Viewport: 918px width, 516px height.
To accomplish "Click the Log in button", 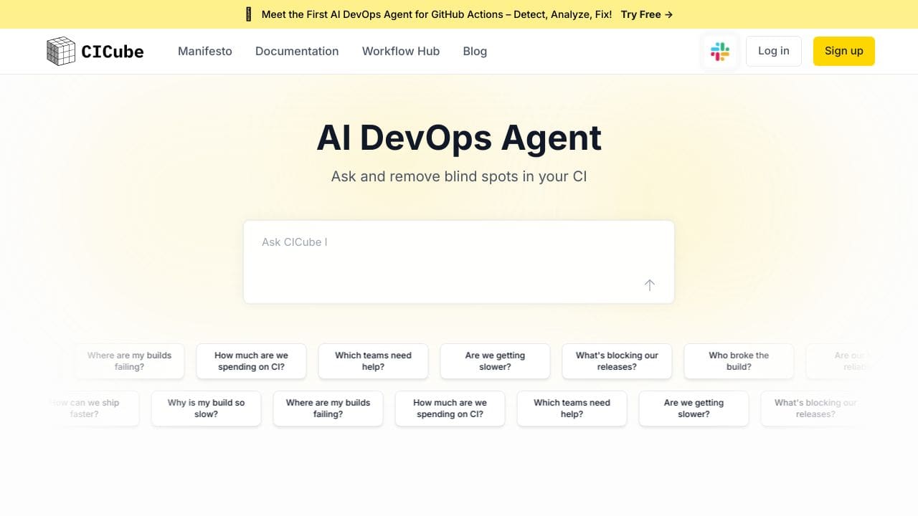I will click(x=774, y=51).
